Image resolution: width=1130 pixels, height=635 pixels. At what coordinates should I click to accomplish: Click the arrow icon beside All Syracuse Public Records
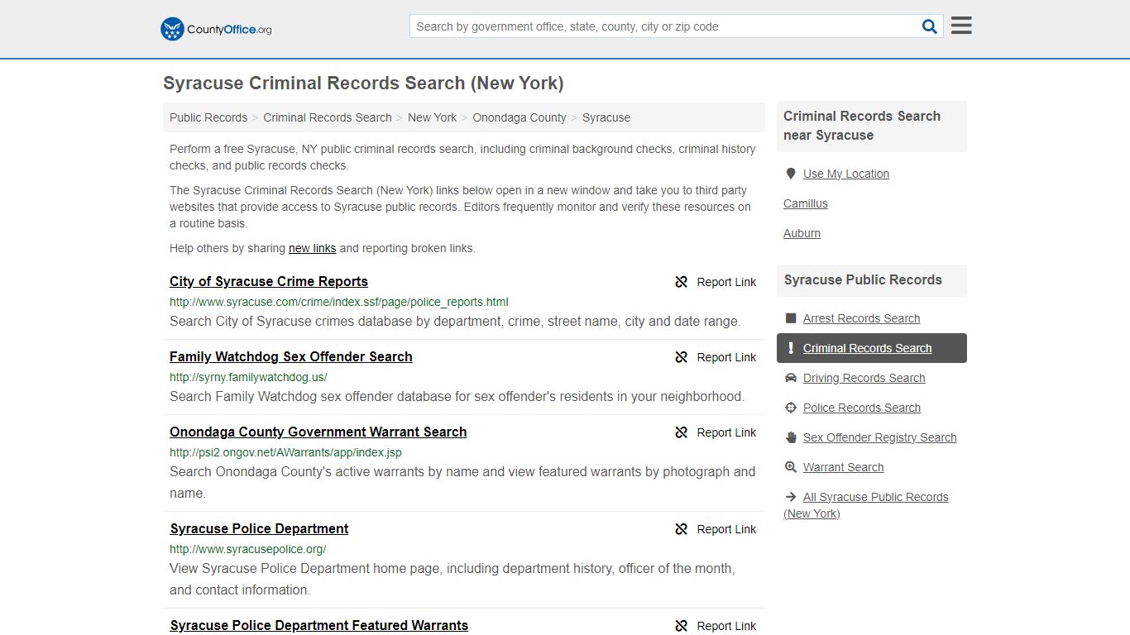pyautogui.click(x=791, y=497)
